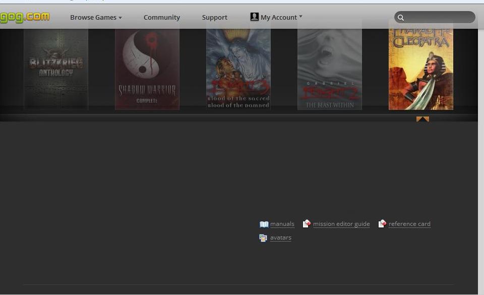
Task: Collapse the game details with orange arrow
Action: tap(422, 119)
